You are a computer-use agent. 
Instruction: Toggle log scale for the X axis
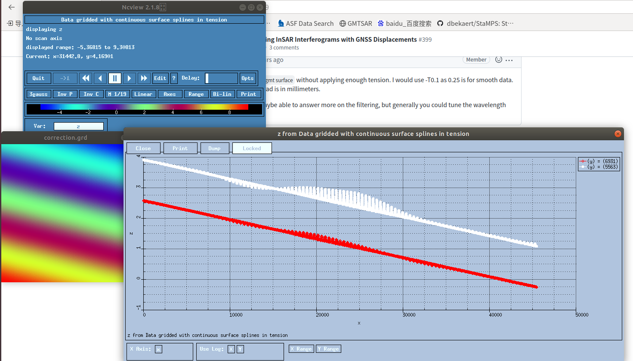click(231, 349)
